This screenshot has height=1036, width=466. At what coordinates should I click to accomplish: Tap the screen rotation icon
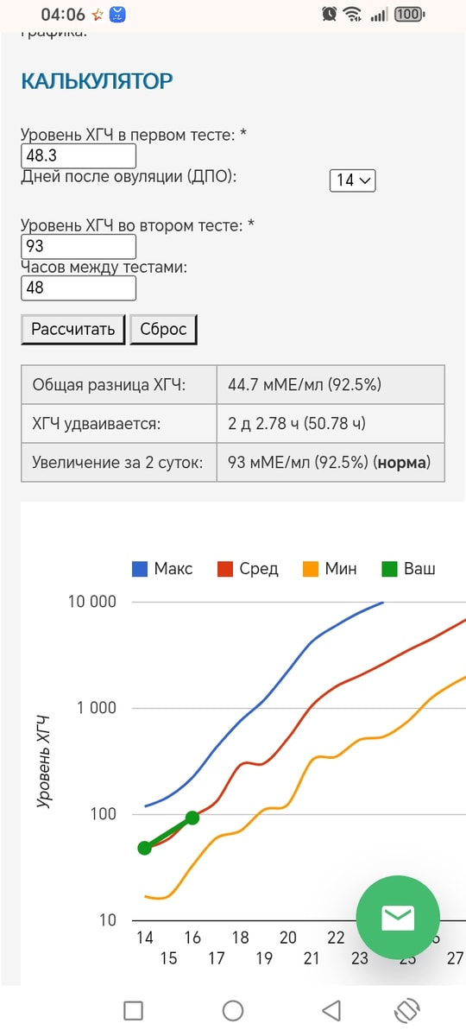coord(407,1010)
